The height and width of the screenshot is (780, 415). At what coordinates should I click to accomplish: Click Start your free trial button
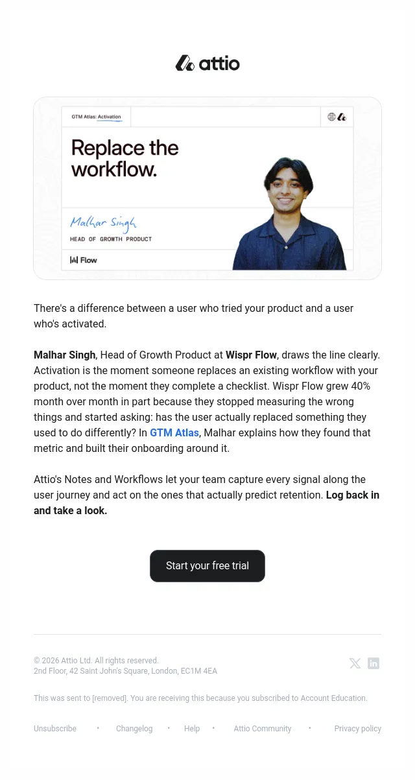coord(207,566)
